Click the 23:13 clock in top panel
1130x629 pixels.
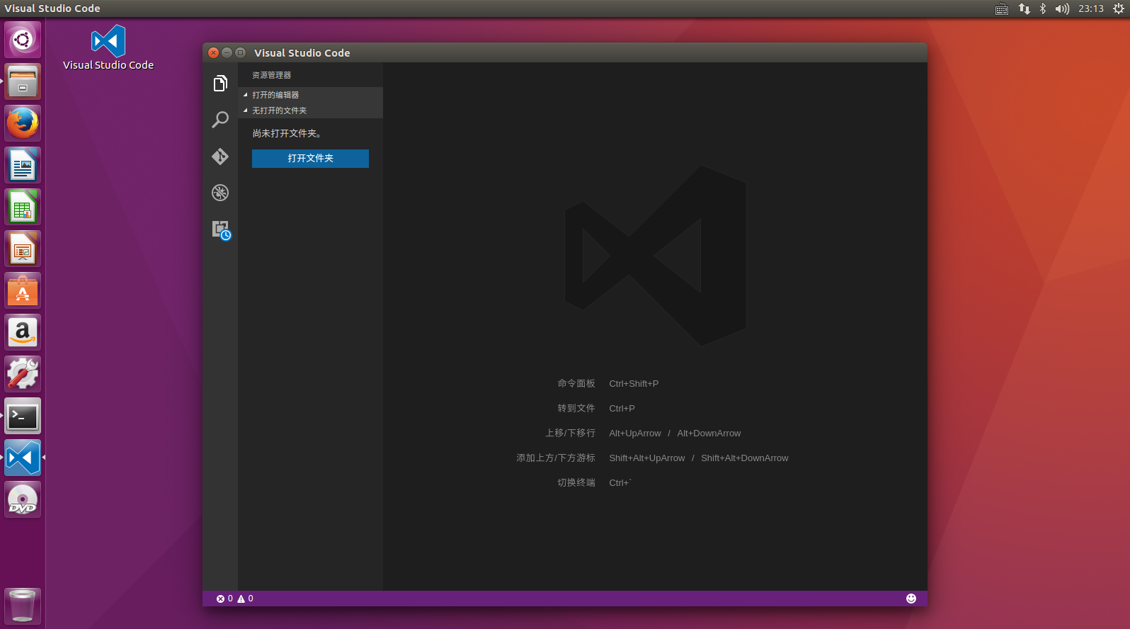pyautogui.click(x=1091, y=8)
